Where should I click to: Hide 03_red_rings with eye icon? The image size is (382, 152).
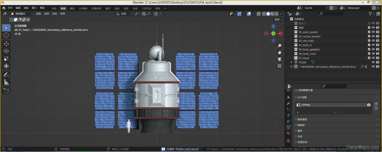tap(373, 41)
